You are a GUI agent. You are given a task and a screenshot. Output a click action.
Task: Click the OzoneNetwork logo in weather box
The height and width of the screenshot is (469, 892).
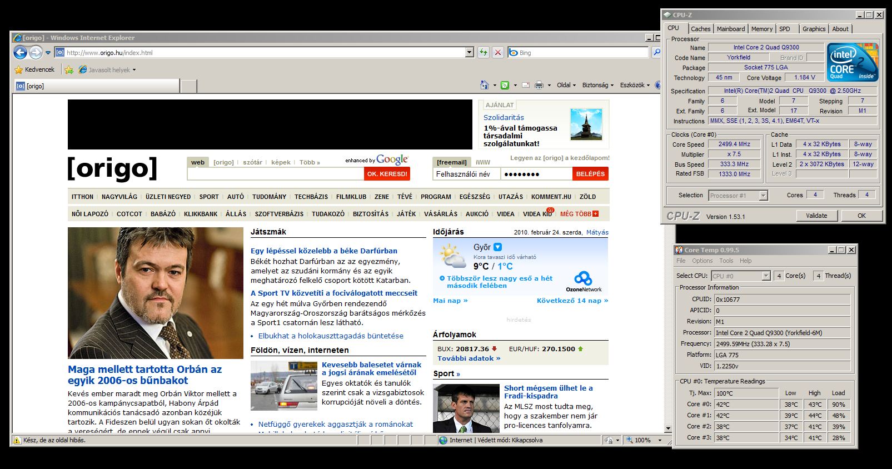pyautogui.click(x=584, y=282)
